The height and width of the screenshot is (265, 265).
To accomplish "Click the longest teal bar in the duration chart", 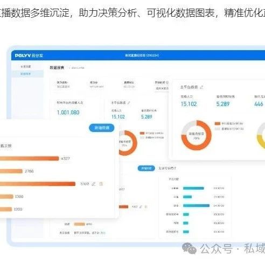I will click(196, 206).
